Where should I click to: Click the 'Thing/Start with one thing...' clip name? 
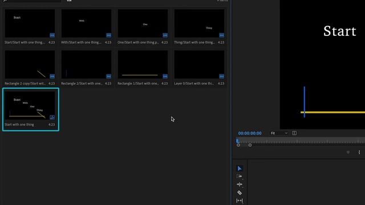coord(194,42)
